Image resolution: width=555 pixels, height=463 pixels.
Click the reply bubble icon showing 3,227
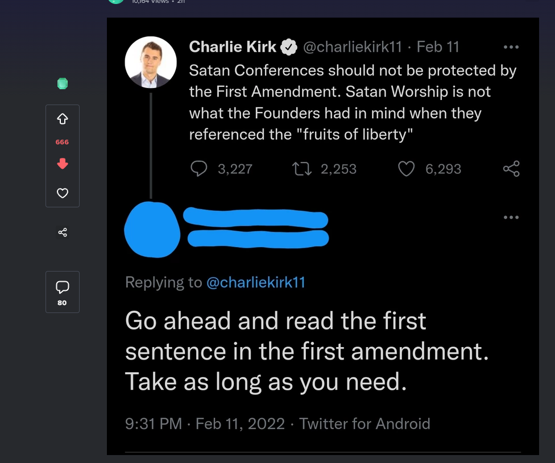(x=199, y=169)
